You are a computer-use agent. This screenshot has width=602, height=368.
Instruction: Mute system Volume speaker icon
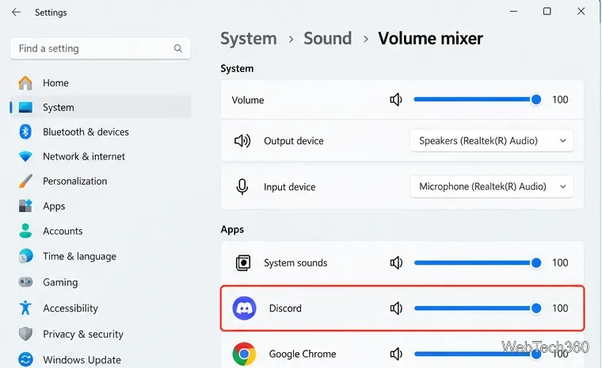396,100
